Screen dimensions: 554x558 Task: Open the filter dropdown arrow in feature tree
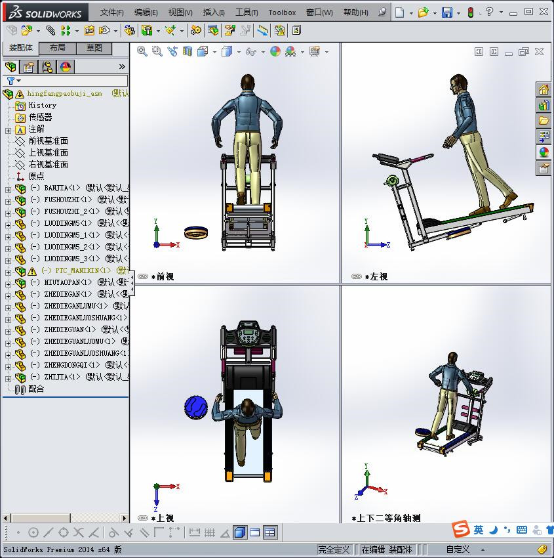[x=19, y=81]
